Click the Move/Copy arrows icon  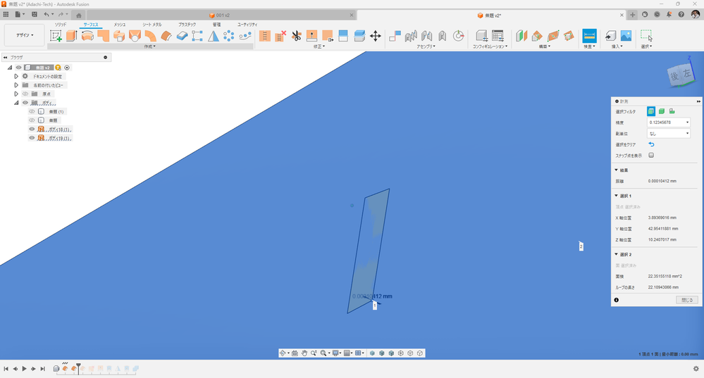pyautogui.click(x=376, y=36)
